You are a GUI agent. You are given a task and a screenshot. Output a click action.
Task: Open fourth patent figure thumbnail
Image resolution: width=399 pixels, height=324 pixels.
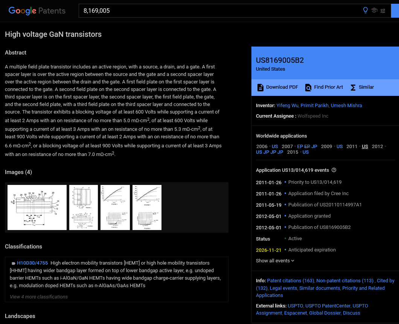click(x=147, y=207)
